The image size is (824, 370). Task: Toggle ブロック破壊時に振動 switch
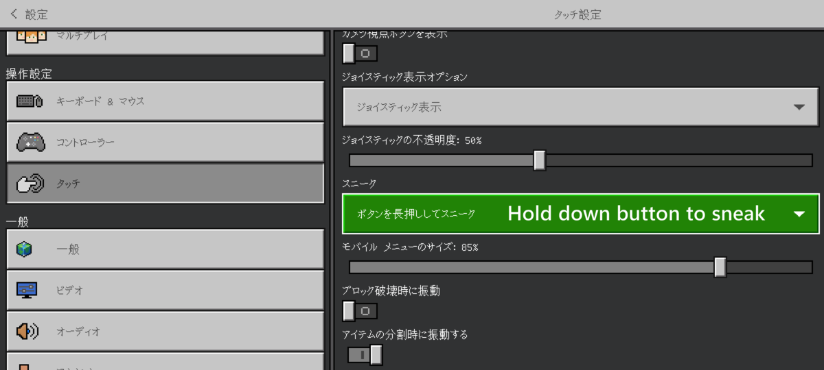coord(360,311)
